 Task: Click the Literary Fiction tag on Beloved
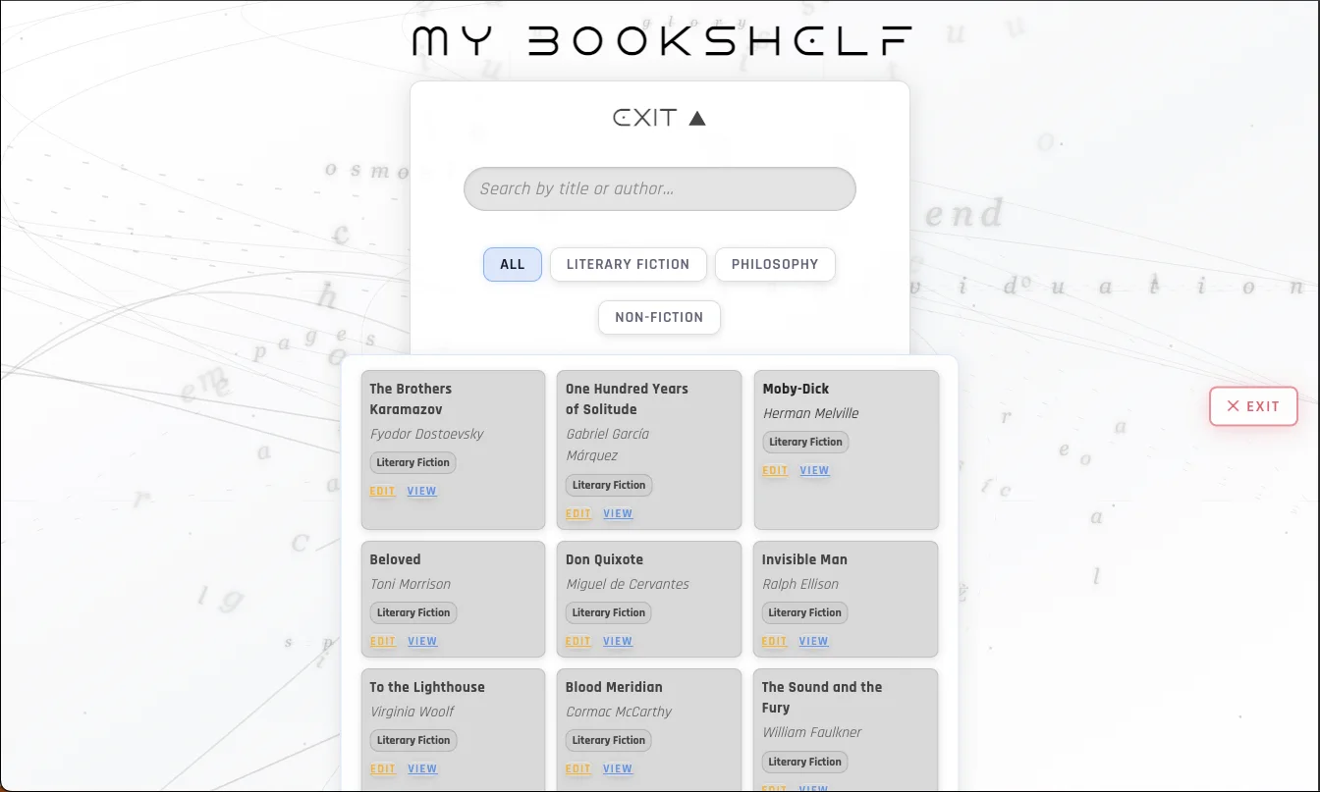click(413, 612)
